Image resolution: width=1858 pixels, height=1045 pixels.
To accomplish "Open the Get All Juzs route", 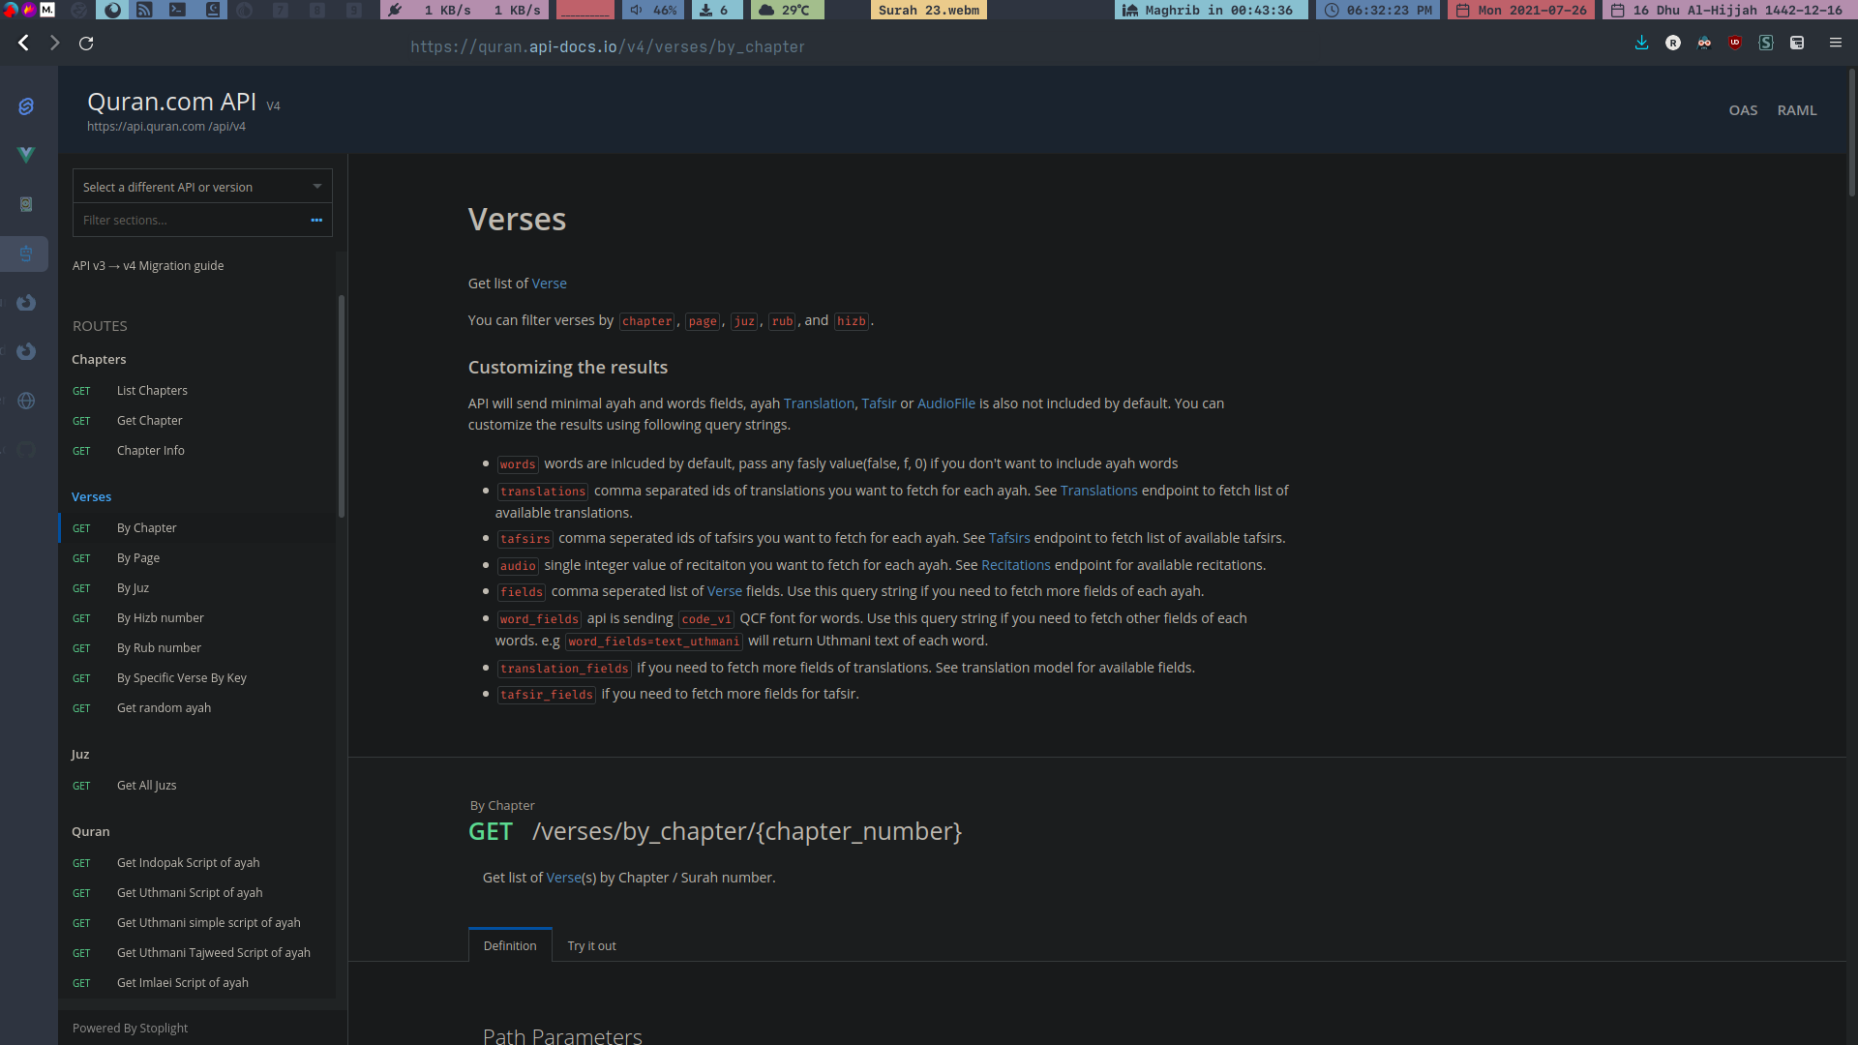I will [146, 786].
